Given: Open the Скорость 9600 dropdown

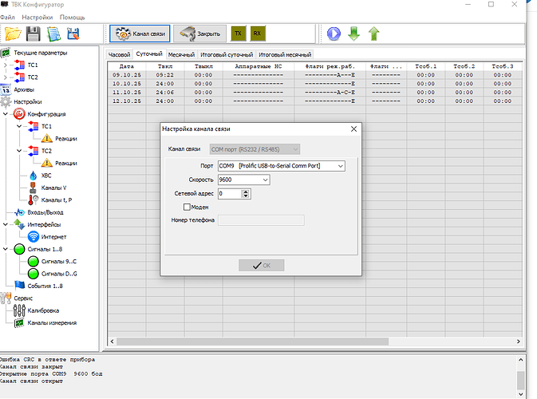Looking at the screenshot, I should click(265, 180).
